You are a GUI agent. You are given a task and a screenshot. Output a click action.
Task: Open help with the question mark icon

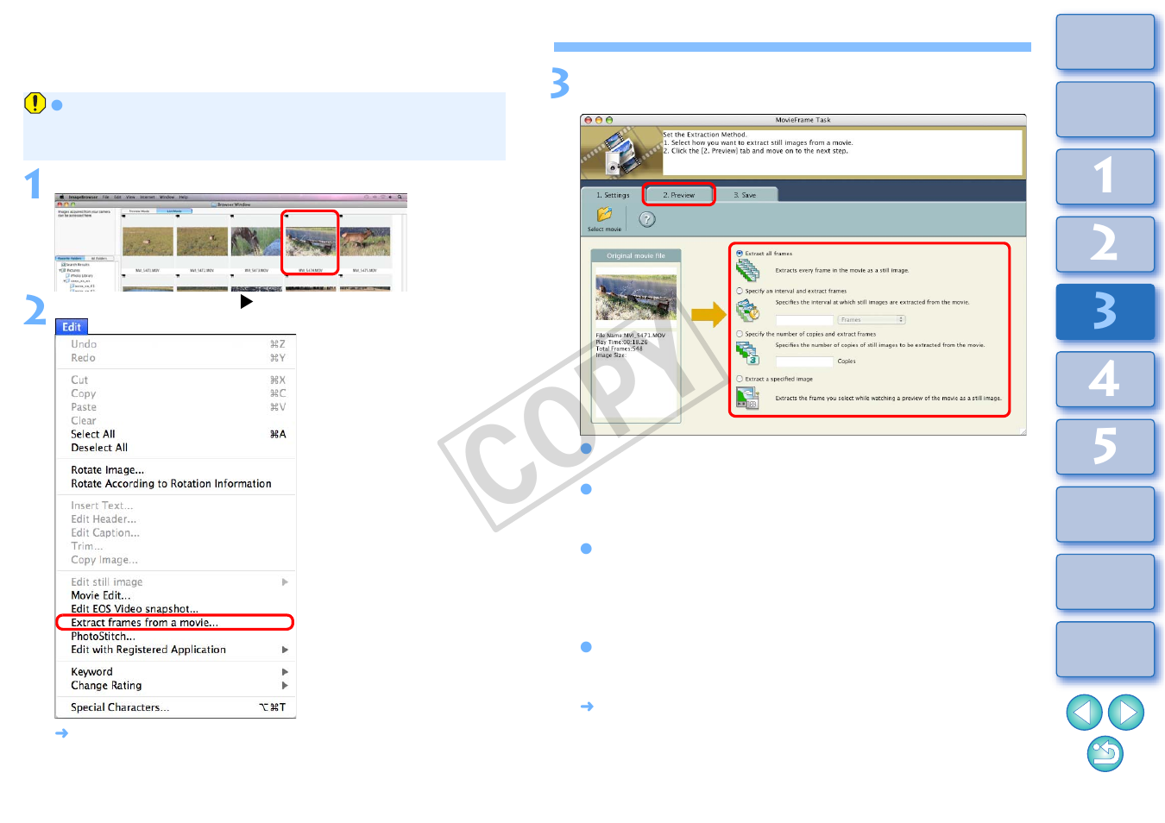tap(647, 219)
